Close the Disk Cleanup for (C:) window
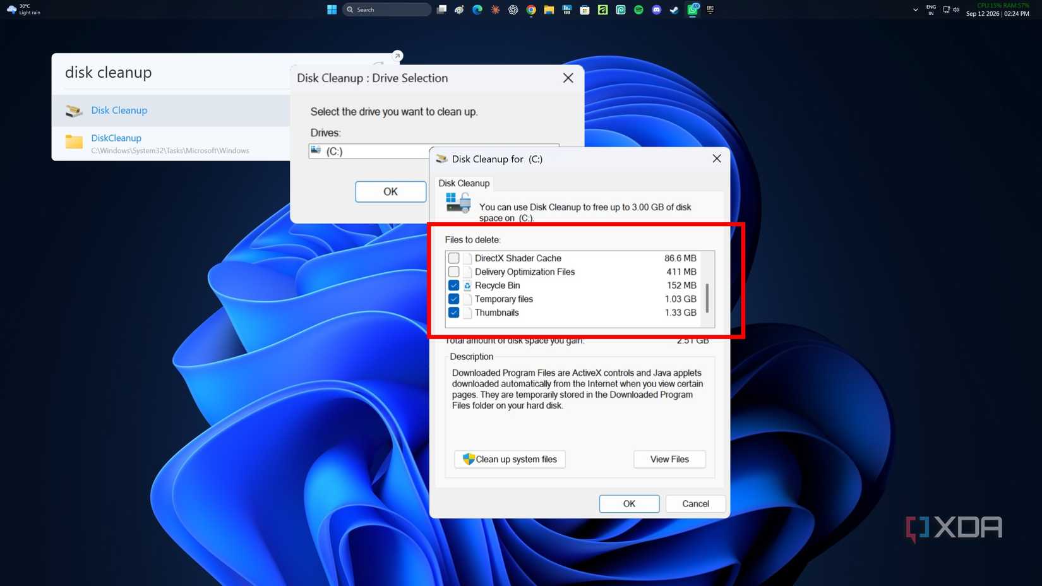 click(717, 158)
